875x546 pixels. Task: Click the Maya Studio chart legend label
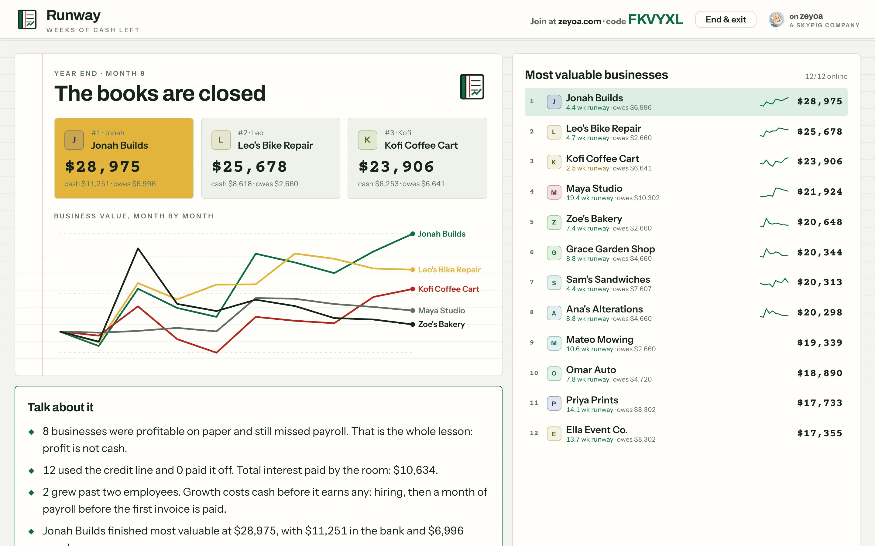tap(441, 311)
